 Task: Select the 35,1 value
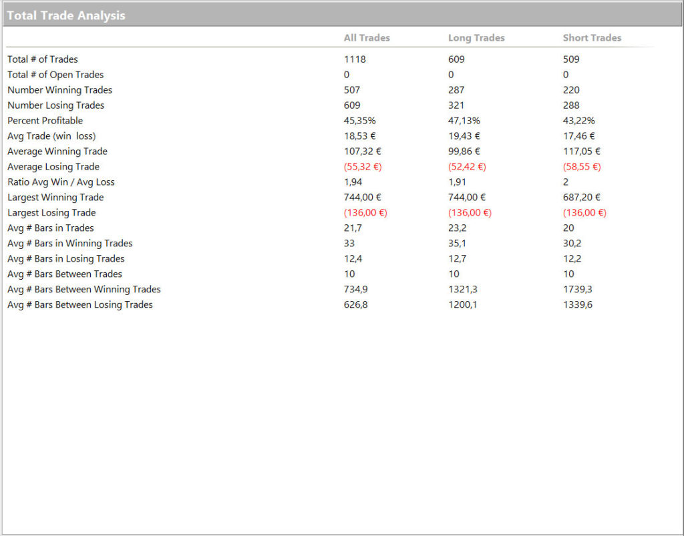click(x=457, y=243)
